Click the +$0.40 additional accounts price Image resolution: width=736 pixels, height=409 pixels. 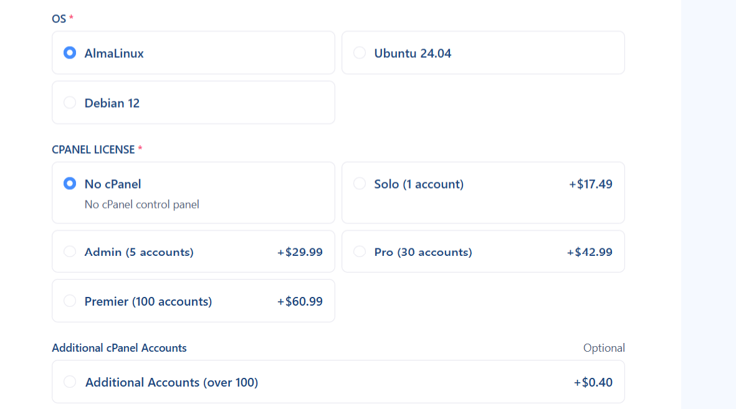[x=593, y=382]
